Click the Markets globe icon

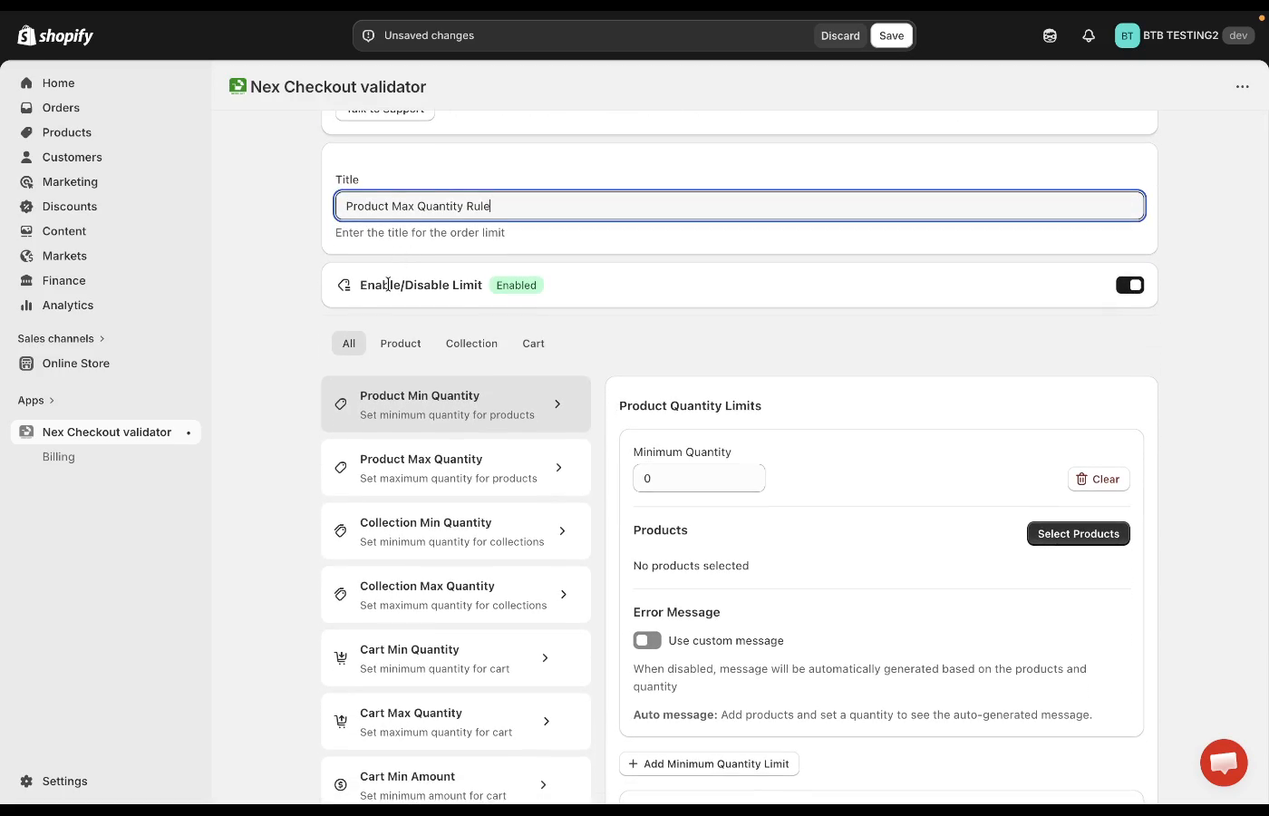tap(26, 256)
